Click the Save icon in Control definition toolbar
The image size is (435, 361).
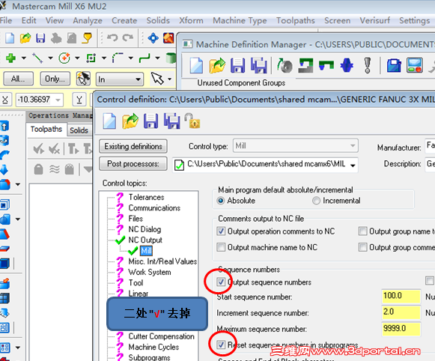click(150, 121)
